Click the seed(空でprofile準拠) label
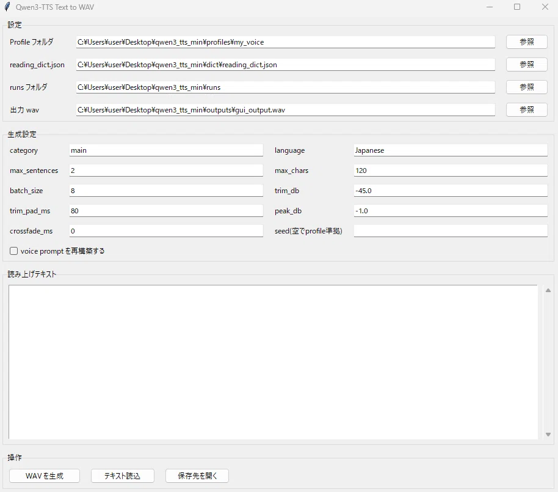Image resolution: width=558 pixels, height=492 pixels. click(x=308, y=231)
